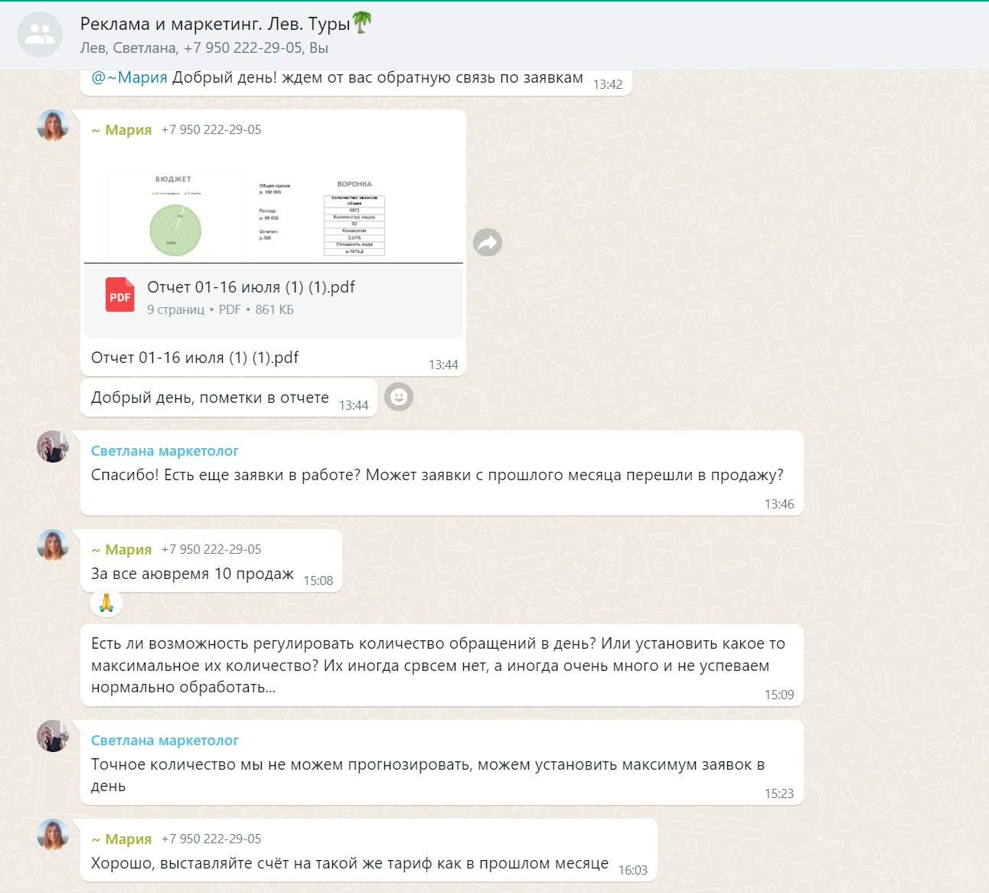The width and height of the screenshot is (989, 893).
Task: Click message 'Добрый день, пометки в отчете'
Action: click(210, 398)
